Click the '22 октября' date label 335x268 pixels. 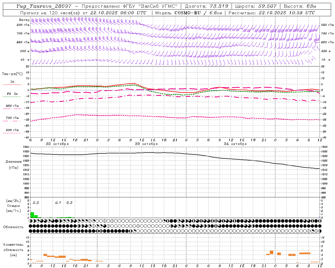57,144
